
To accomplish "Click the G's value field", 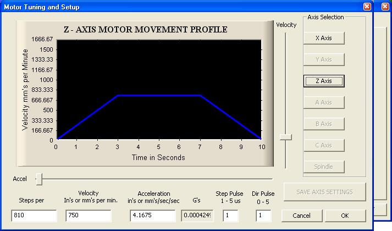I will 197,216.
